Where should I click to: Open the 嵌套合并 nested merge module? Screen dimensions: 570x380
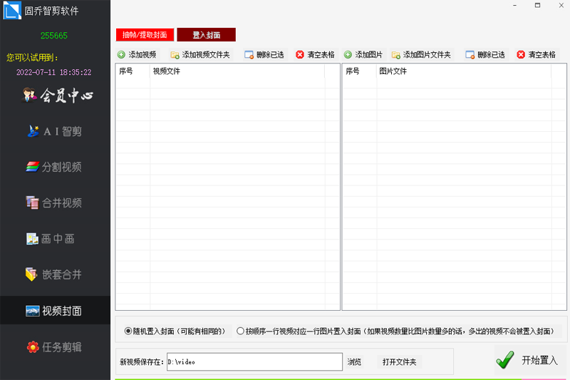pos(54,274)
